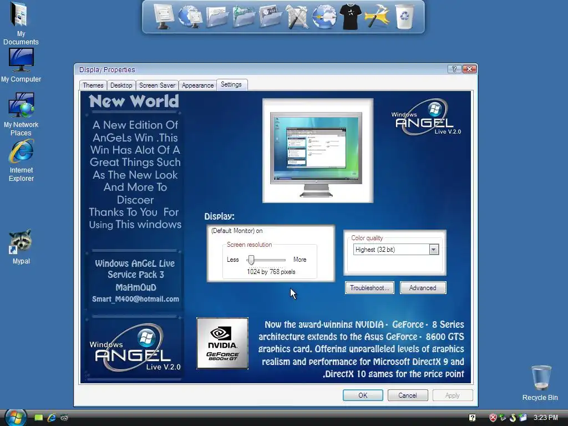Viewport: 568px width, 426px height.
Task: Click the red X security tray icon
Action: [493, 418]
